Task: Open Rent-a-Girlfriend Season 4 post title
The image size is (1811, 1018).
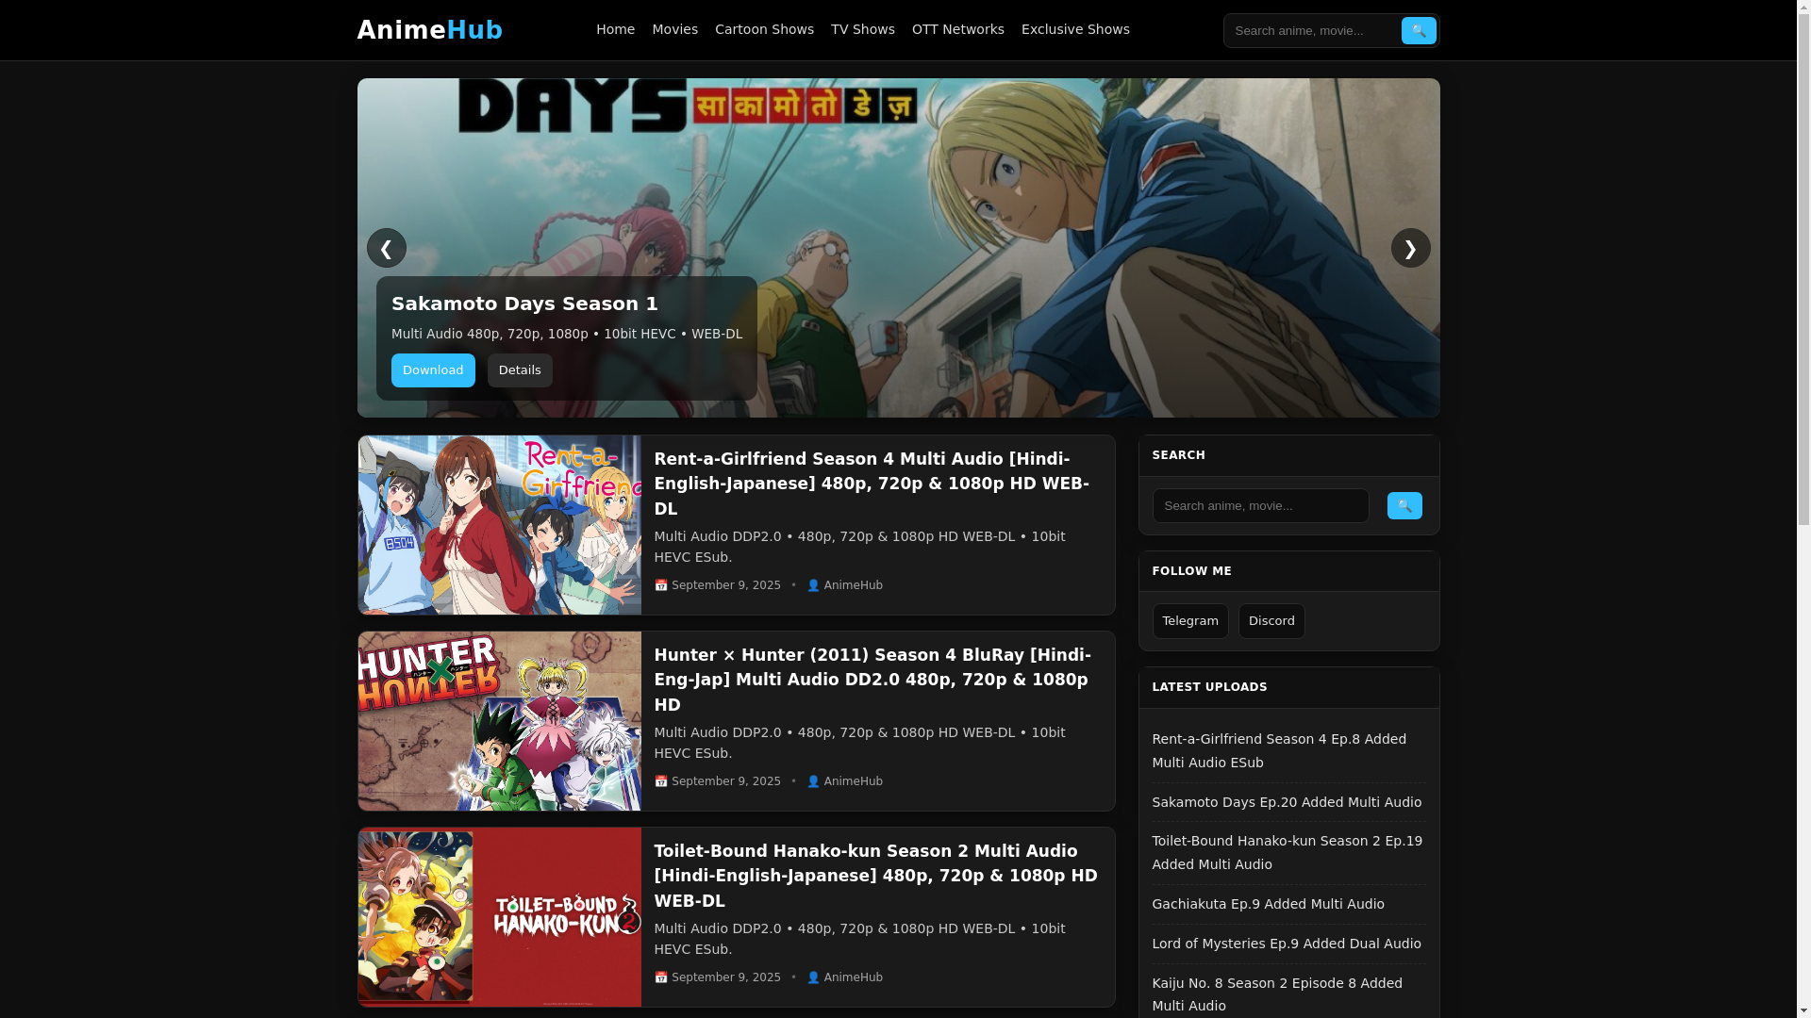Action: pos(872,484)
